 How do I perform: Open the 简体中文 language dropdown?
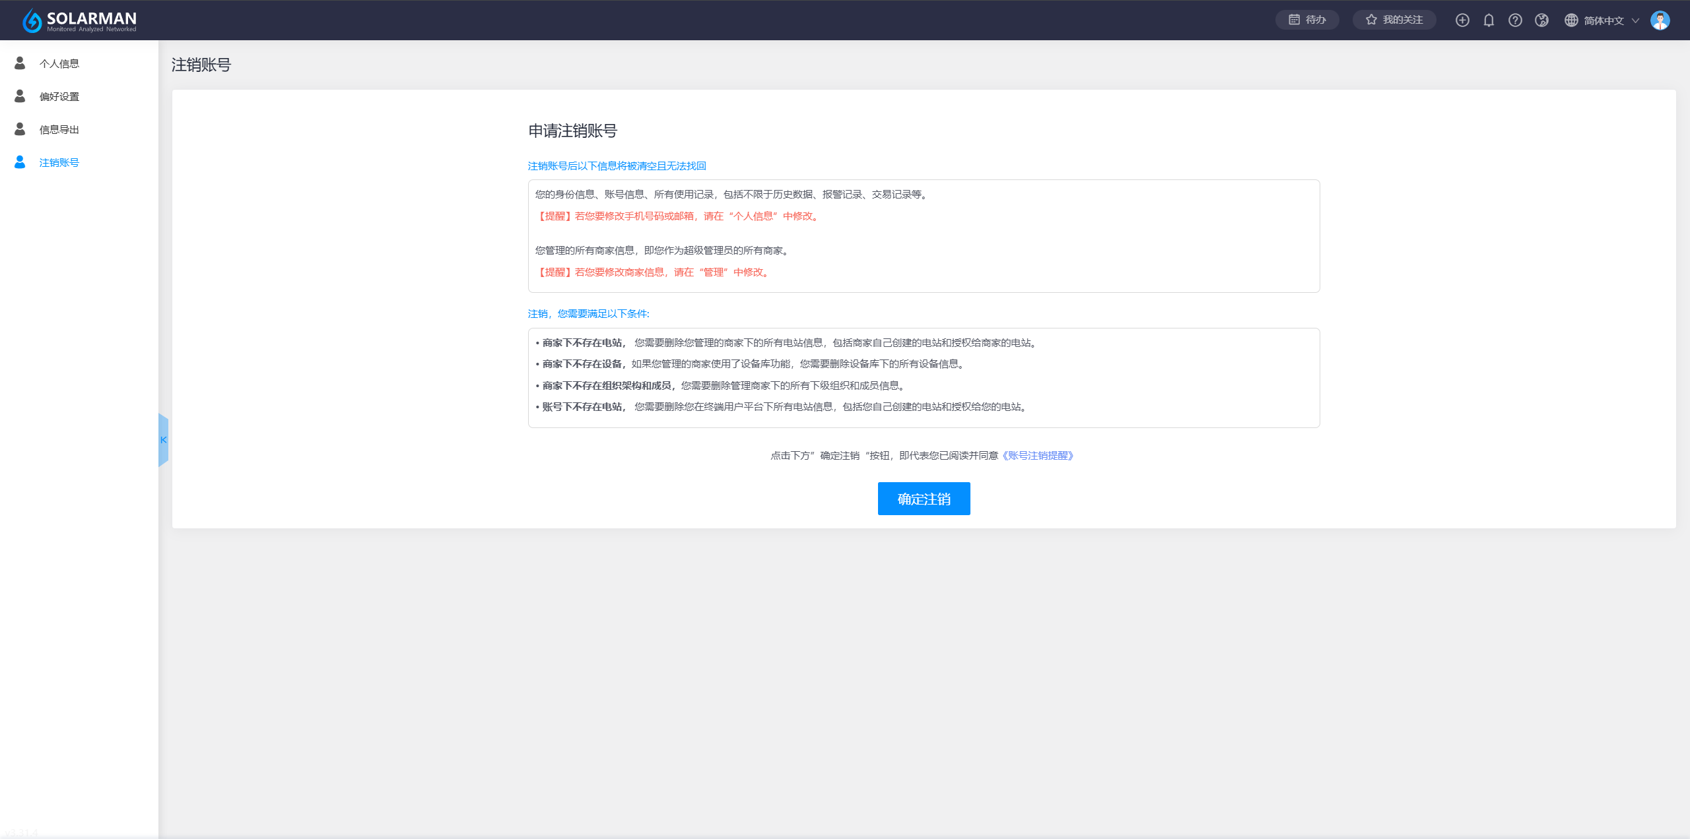point(1603,20)
